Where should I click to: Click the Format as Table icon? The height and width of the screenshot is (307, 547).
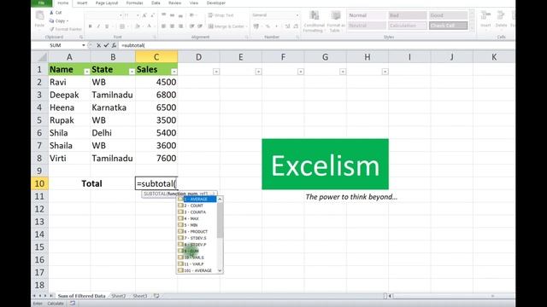(x=336, y=15)
